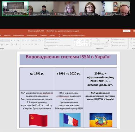Click muted mic icon on Alla Prymak tile

81,14
